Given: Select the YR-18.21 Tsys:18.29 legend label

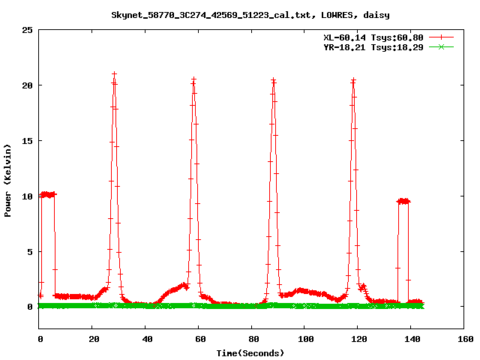Looking at the screenshot, I should click(x=373, y=47).
